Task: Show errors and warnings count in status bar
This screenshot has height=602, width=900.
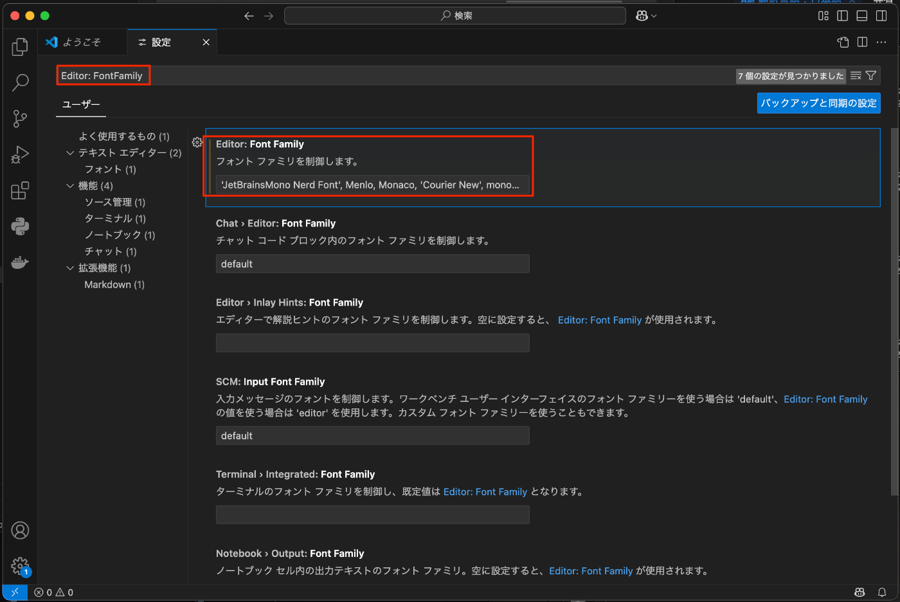Action: coord(54,592)
